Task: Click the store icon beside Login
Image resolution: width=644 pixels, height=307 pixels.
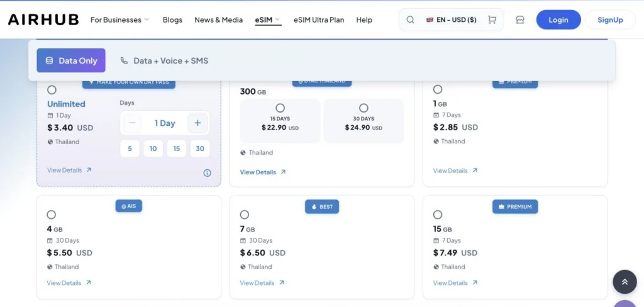Action: click(520, 20)
